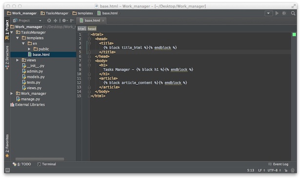Click the 'Tasks Manager' text on line 9
The width and height of the screenshot is (301, 179).
[x=117, y=70]
